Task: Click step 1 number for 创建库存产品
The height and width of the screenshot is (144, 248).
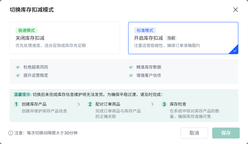Action: click(x=16, y=104)
